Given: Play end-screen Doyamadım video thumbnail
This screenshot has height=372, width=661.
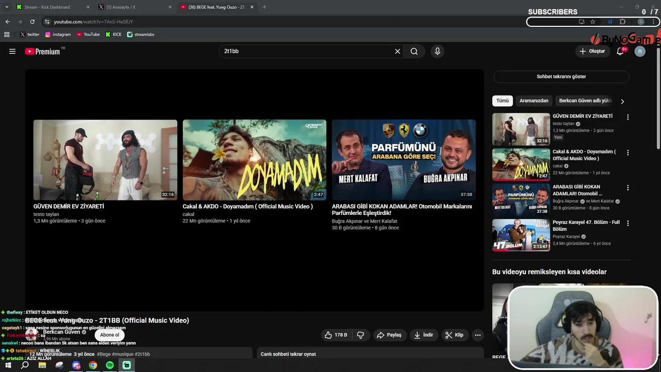Looking at the screenshot, I should (x=255, y=160).
